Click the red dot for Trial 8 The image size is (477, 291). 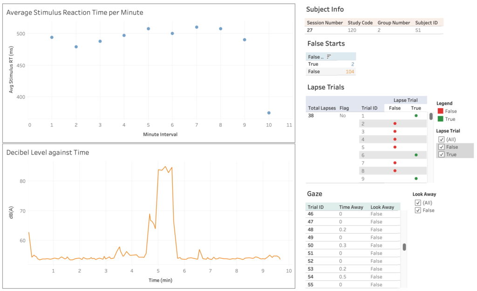[x=395, y=171]
